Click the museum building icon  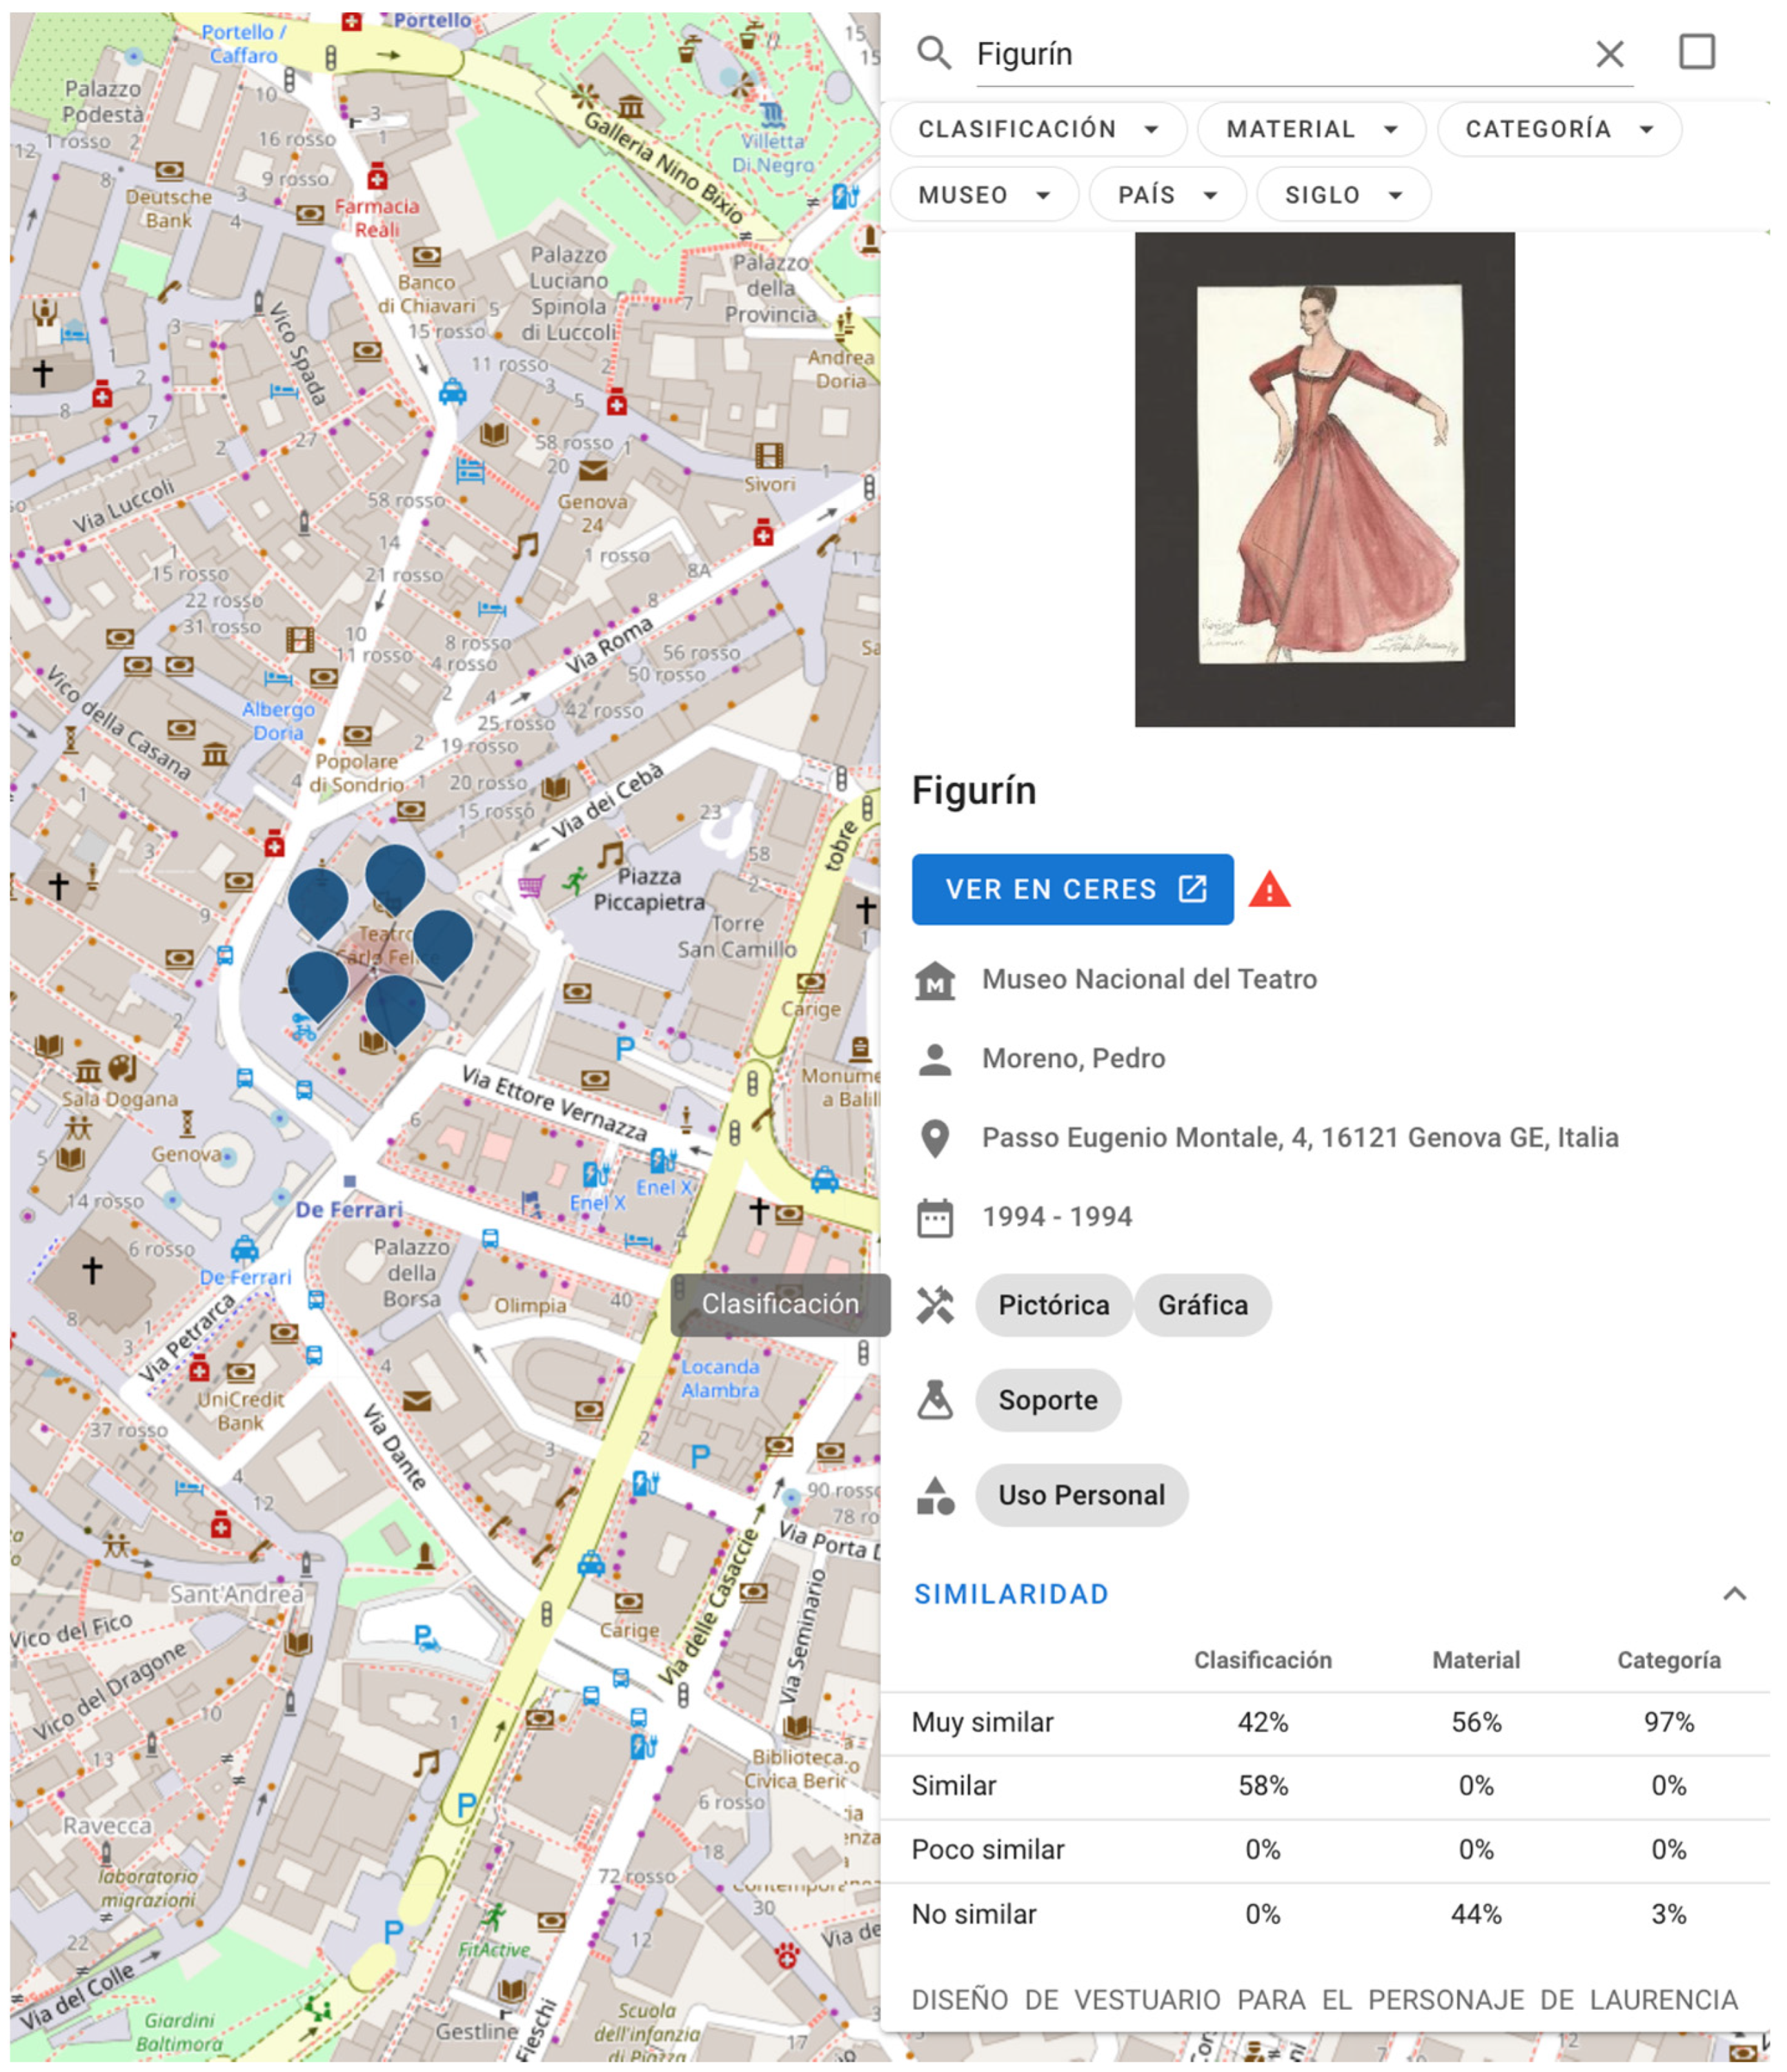point(934,980)
